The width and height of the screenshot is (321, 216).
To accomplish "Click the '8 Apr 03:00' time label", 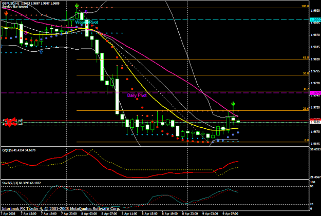I will pos(89,214).
